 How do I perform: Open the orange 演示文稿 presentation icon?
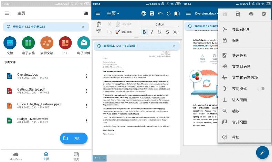point(47,43)
